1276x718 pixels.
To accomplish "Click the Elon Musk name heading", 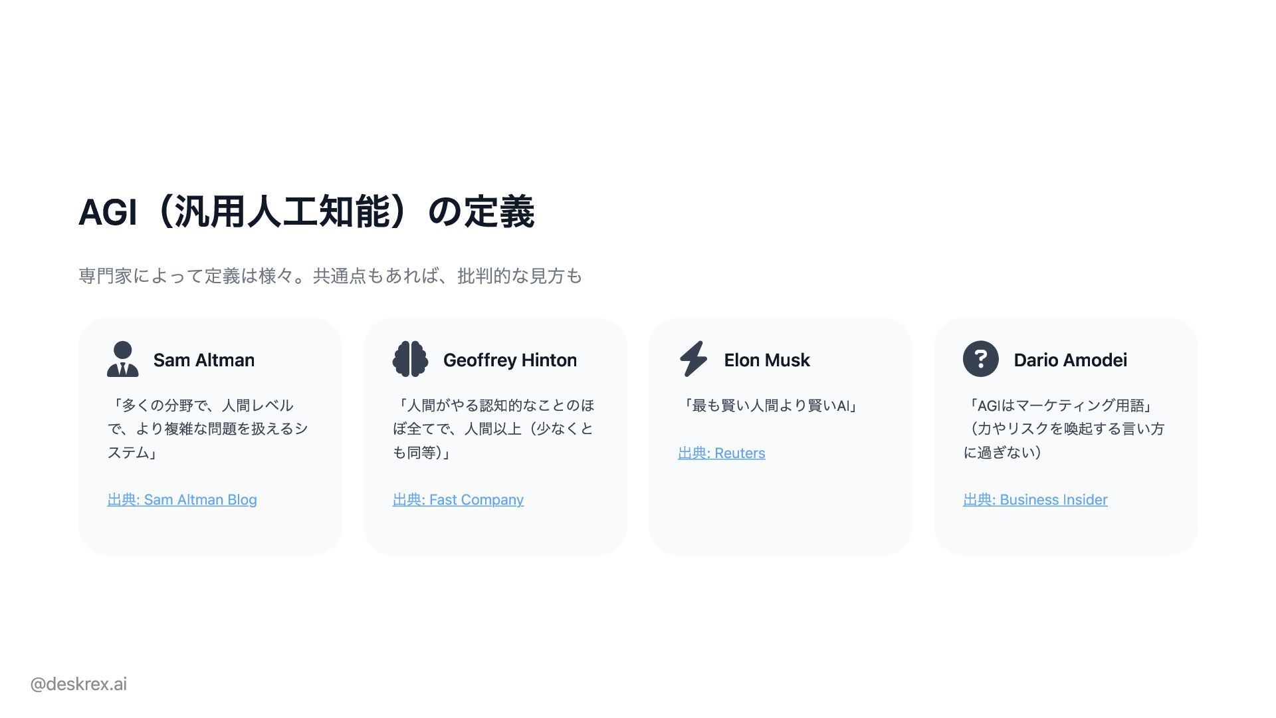I will (x=766, y=360).
